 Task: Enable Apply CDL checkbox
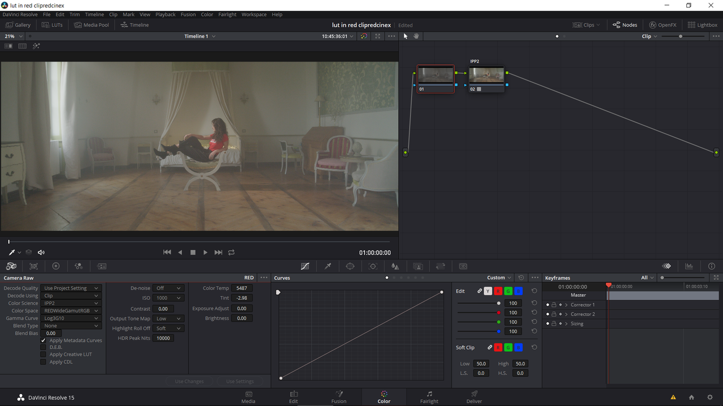point(43,362)
